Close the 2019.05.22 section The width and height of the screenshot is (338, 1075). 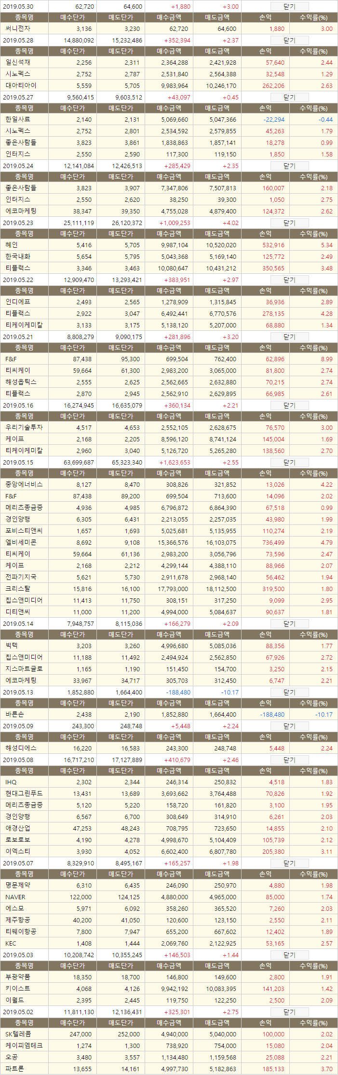(x=289, y=280)
